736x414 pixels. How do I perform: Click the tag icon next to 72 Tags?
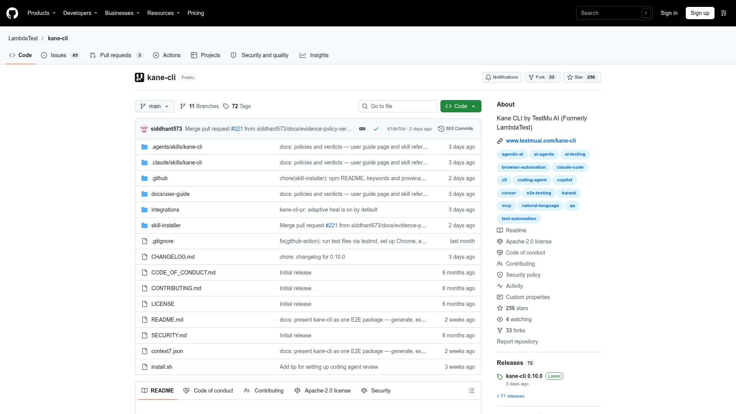226,106
